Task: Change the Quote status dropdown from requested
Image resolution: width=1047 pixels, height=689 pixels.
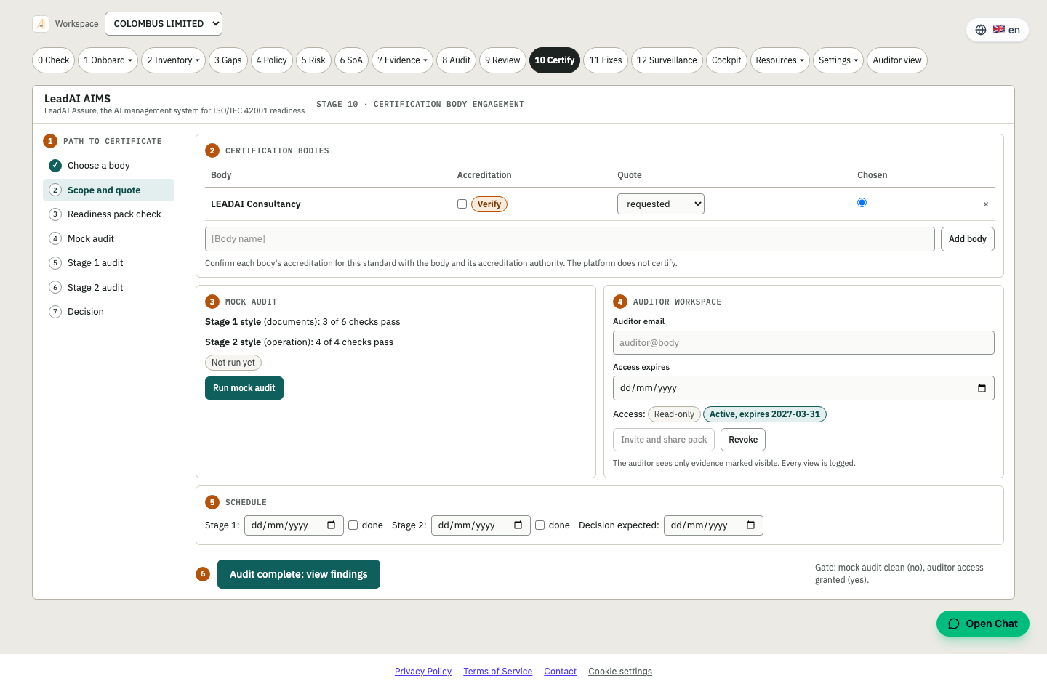Action: pos(661,204)
